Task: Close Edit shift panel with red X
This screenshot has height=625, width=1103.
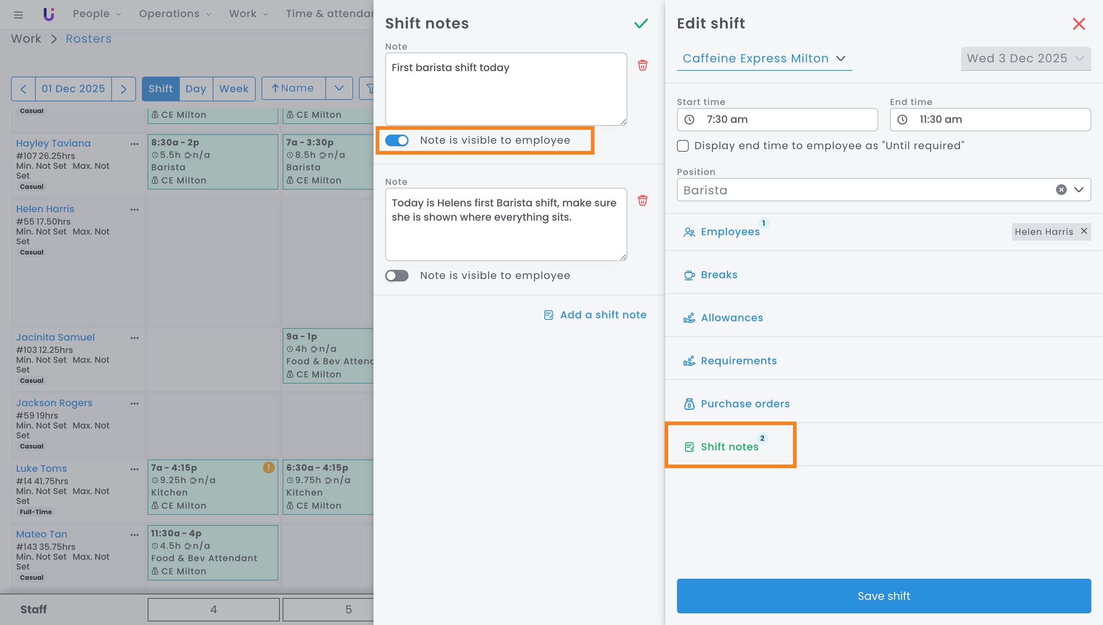Action: [1079, 24]
